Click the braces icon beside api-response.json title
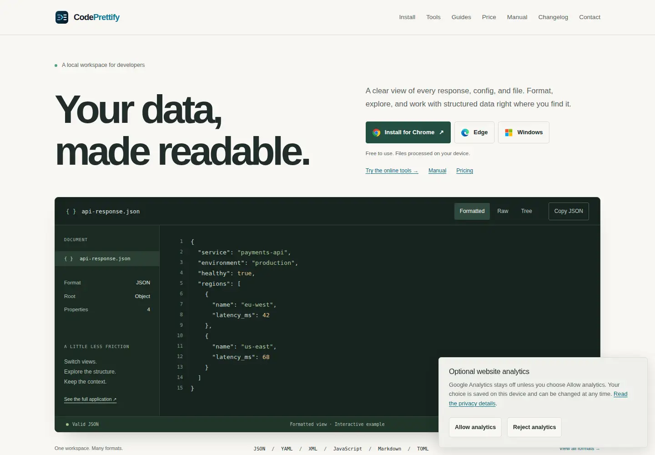655x455 pixels. tap(71, 212)
